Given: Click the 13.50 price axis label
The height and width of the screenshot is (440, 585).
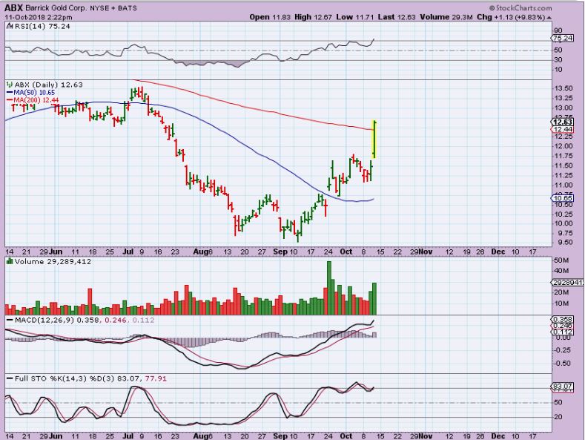Looking at the screenshot, I should pyautogui.click(x=563, y=88).
